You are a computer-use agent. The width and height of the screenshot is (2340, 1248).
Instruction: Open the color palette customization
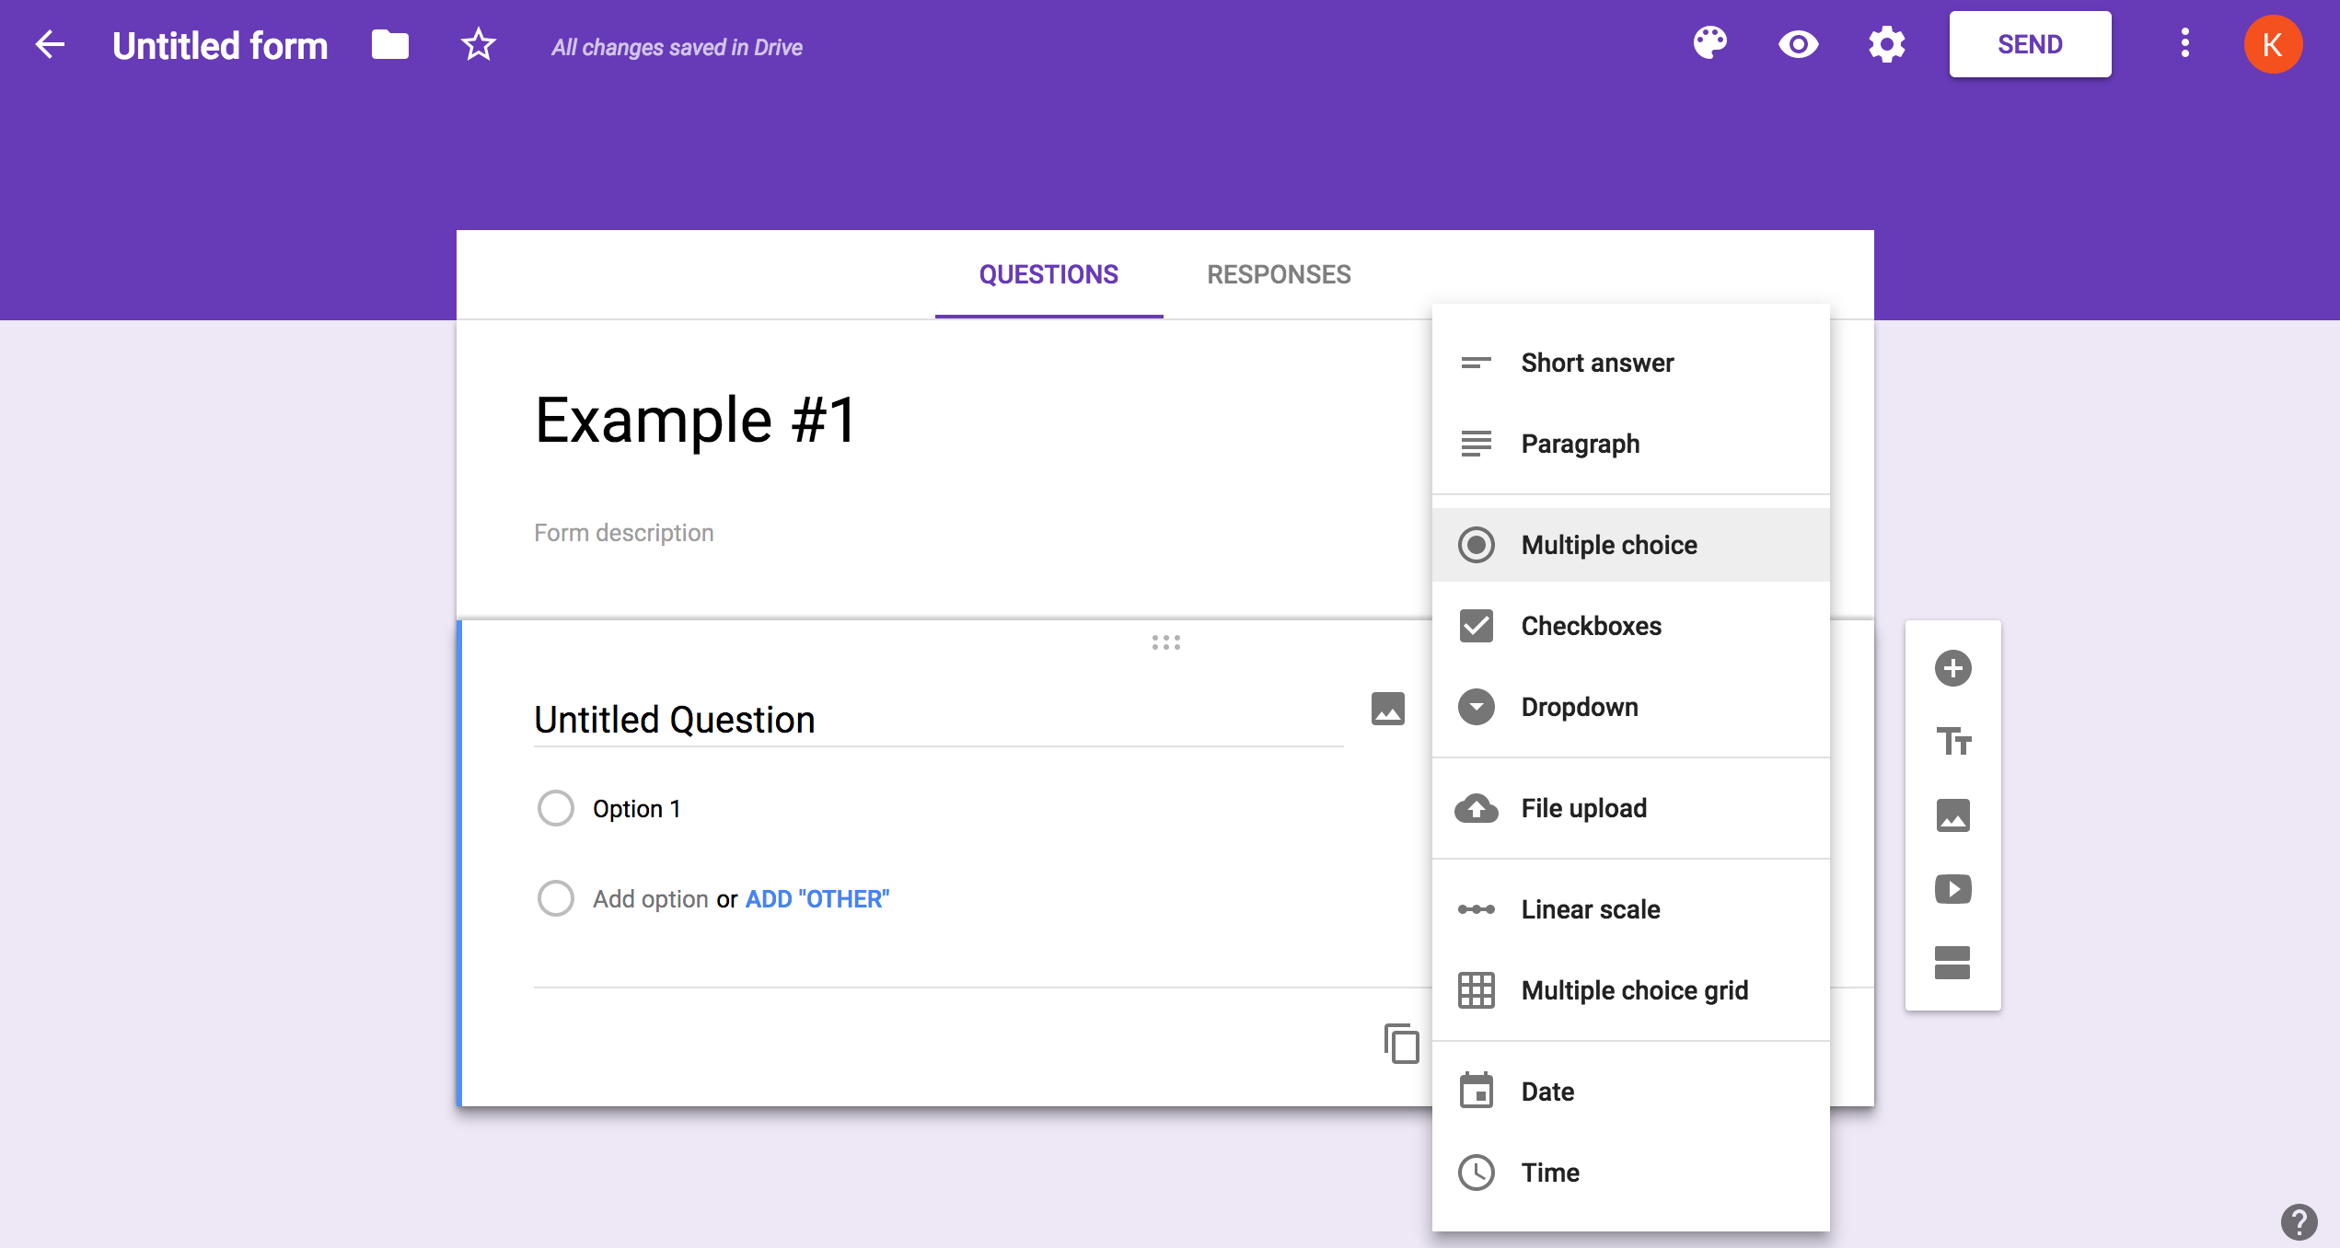click(1710, 43)
